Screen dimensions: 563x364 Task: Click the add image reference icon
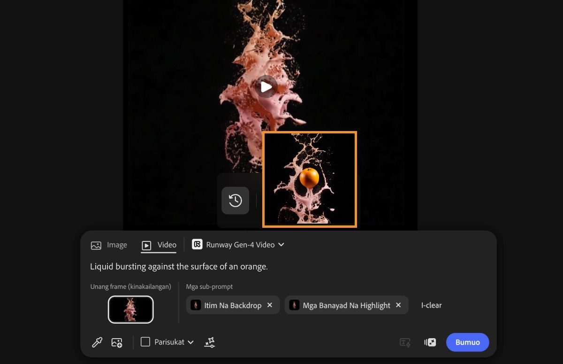117,342
